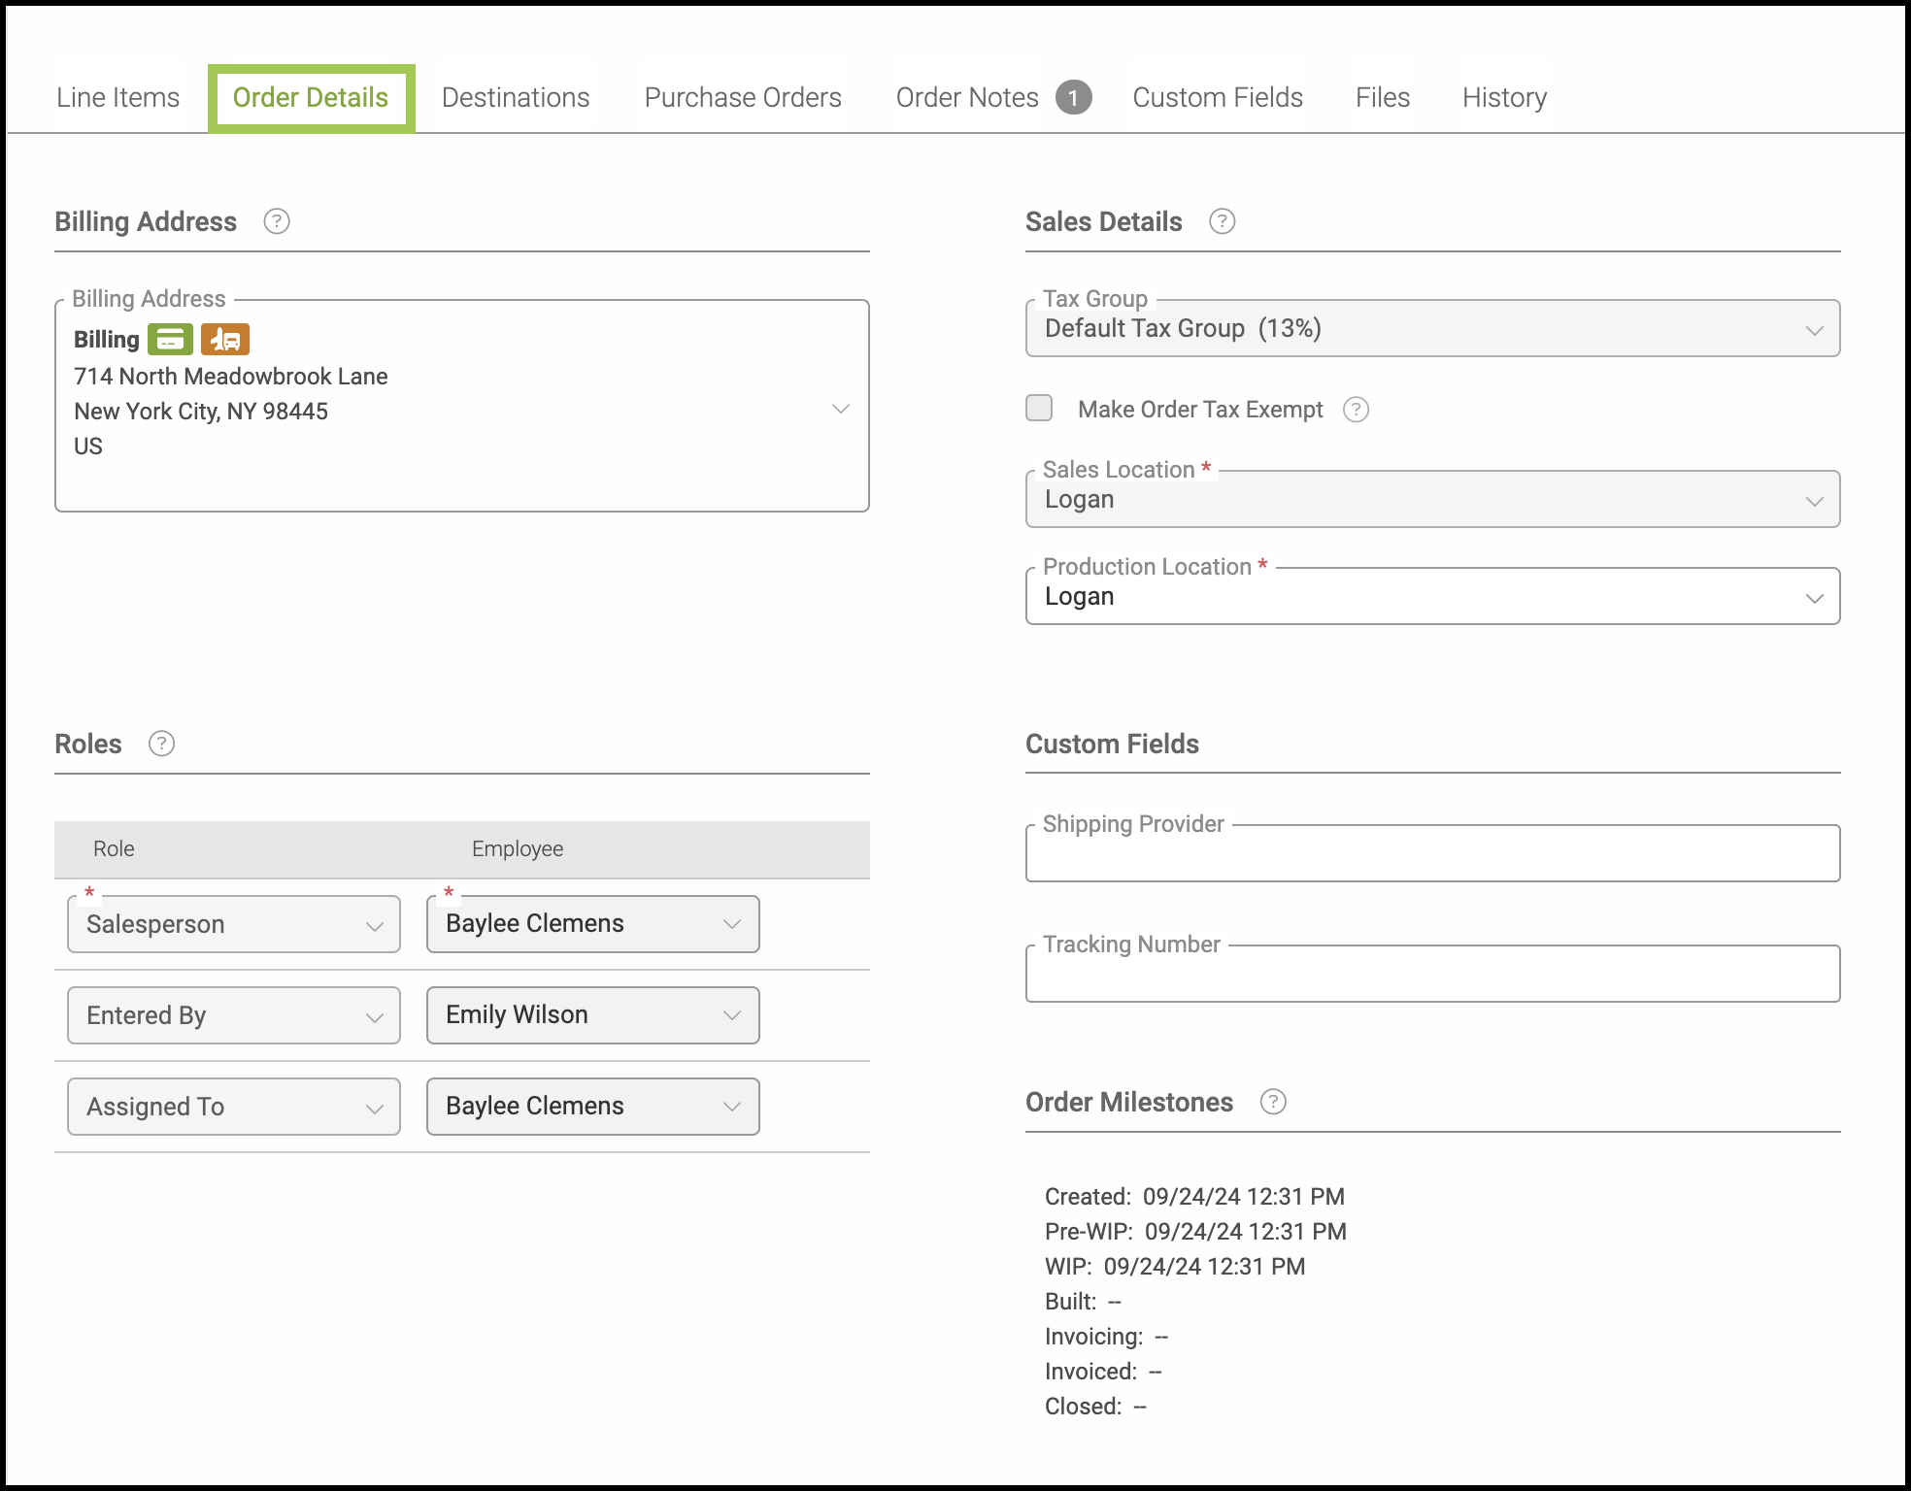Open the Tax Group dropdown

[x=1432, y=329]
